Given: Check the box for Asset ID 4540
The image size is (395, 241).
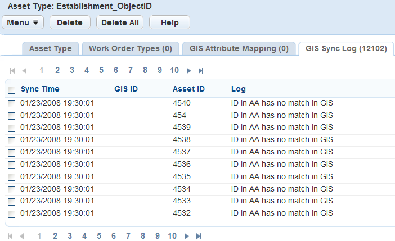Looking at the screenshot, I should pyautogui.click(x=12, y=103).
